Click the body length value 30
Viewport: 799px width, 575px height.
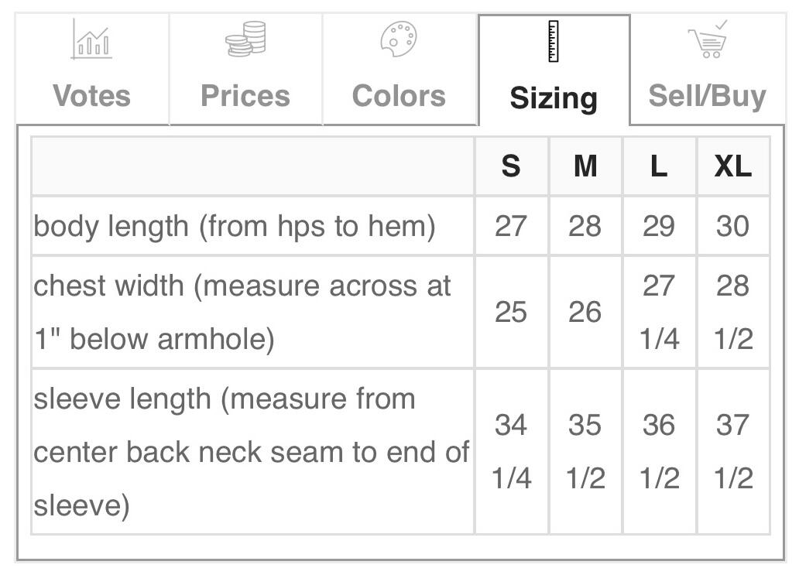click(x=732, y=226)
